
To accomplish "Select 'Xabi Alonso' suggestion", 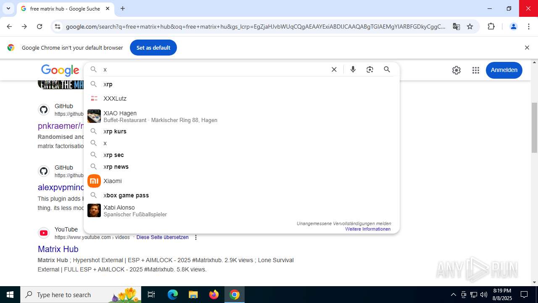I will 241,211.
